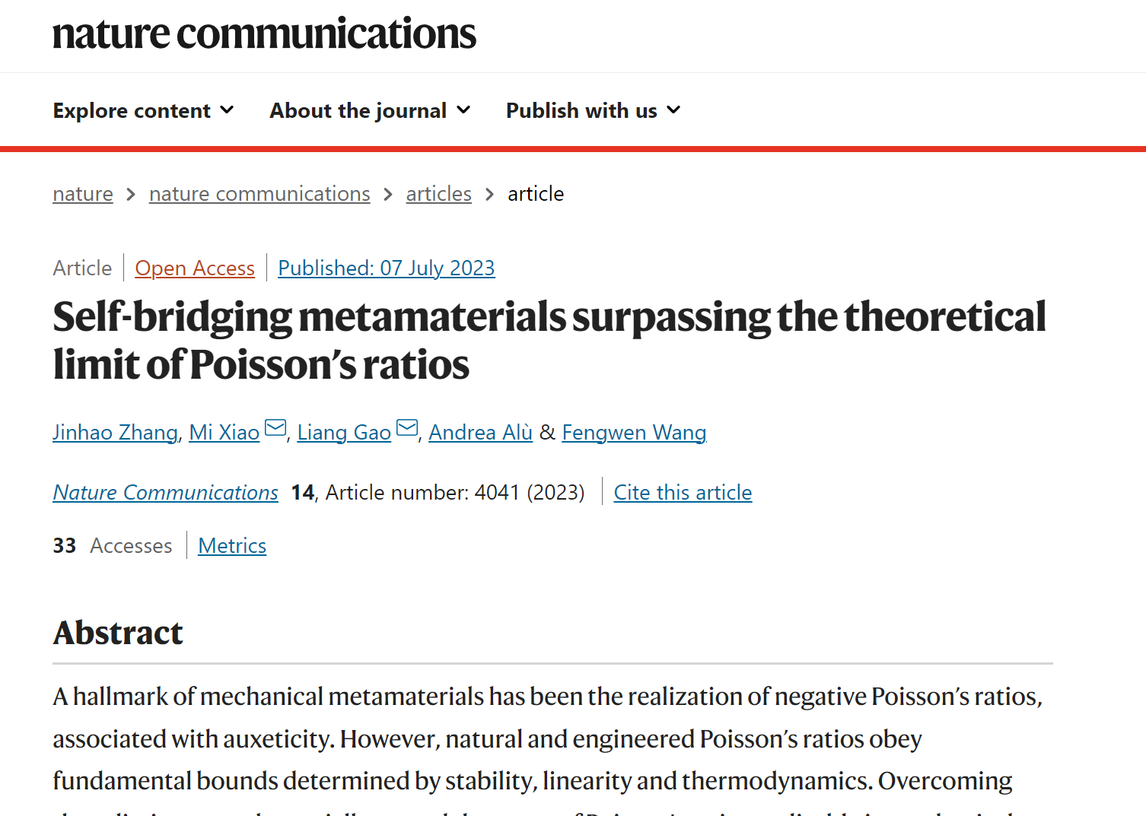Image resolution: width=1146 pixels, height=816 pixels.
Task: Select author Liang Gao's name
Action: click(x=344, y=433)
